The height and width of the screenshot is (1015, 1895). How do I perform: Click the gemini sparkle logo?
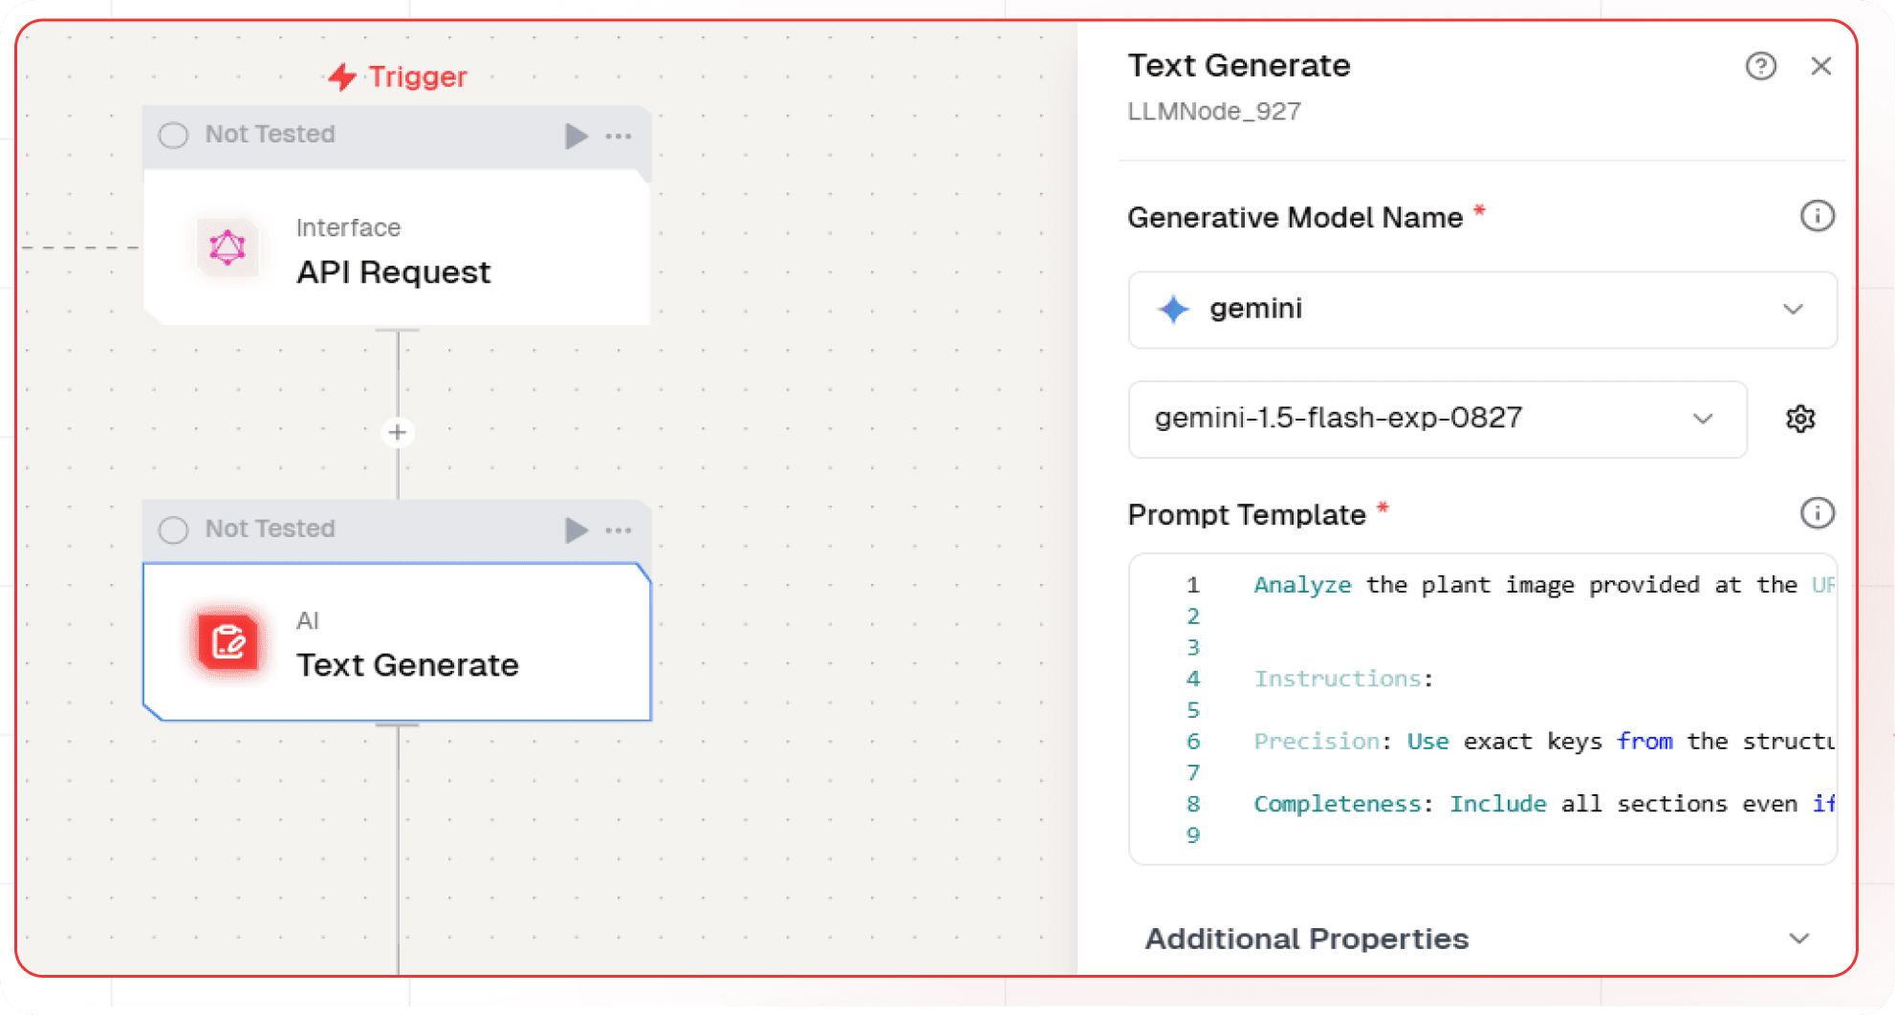click(x=1173, y=310)
